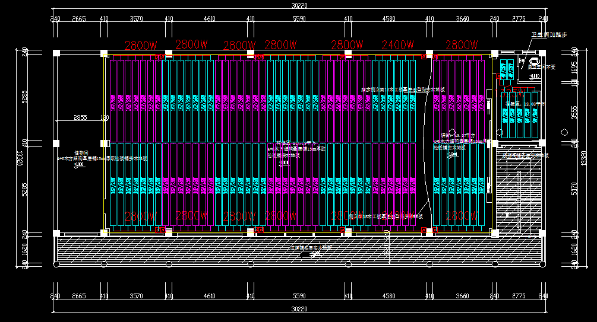Select the 5590 dimension in the top row

(x=299, y=20)
